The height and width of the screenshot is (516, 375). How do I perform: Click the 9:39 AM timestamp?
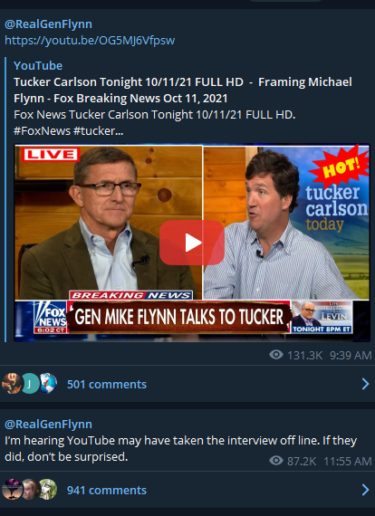(x=351, y=355)
